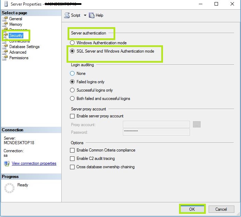The image size is (241, 217).
Task: Click the proxy Password field
Action: [156, 132]
